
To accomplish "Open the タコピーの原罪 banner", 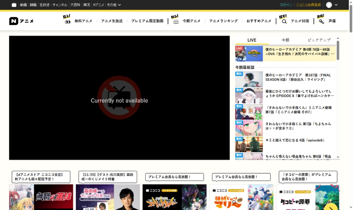I will 308,197.
